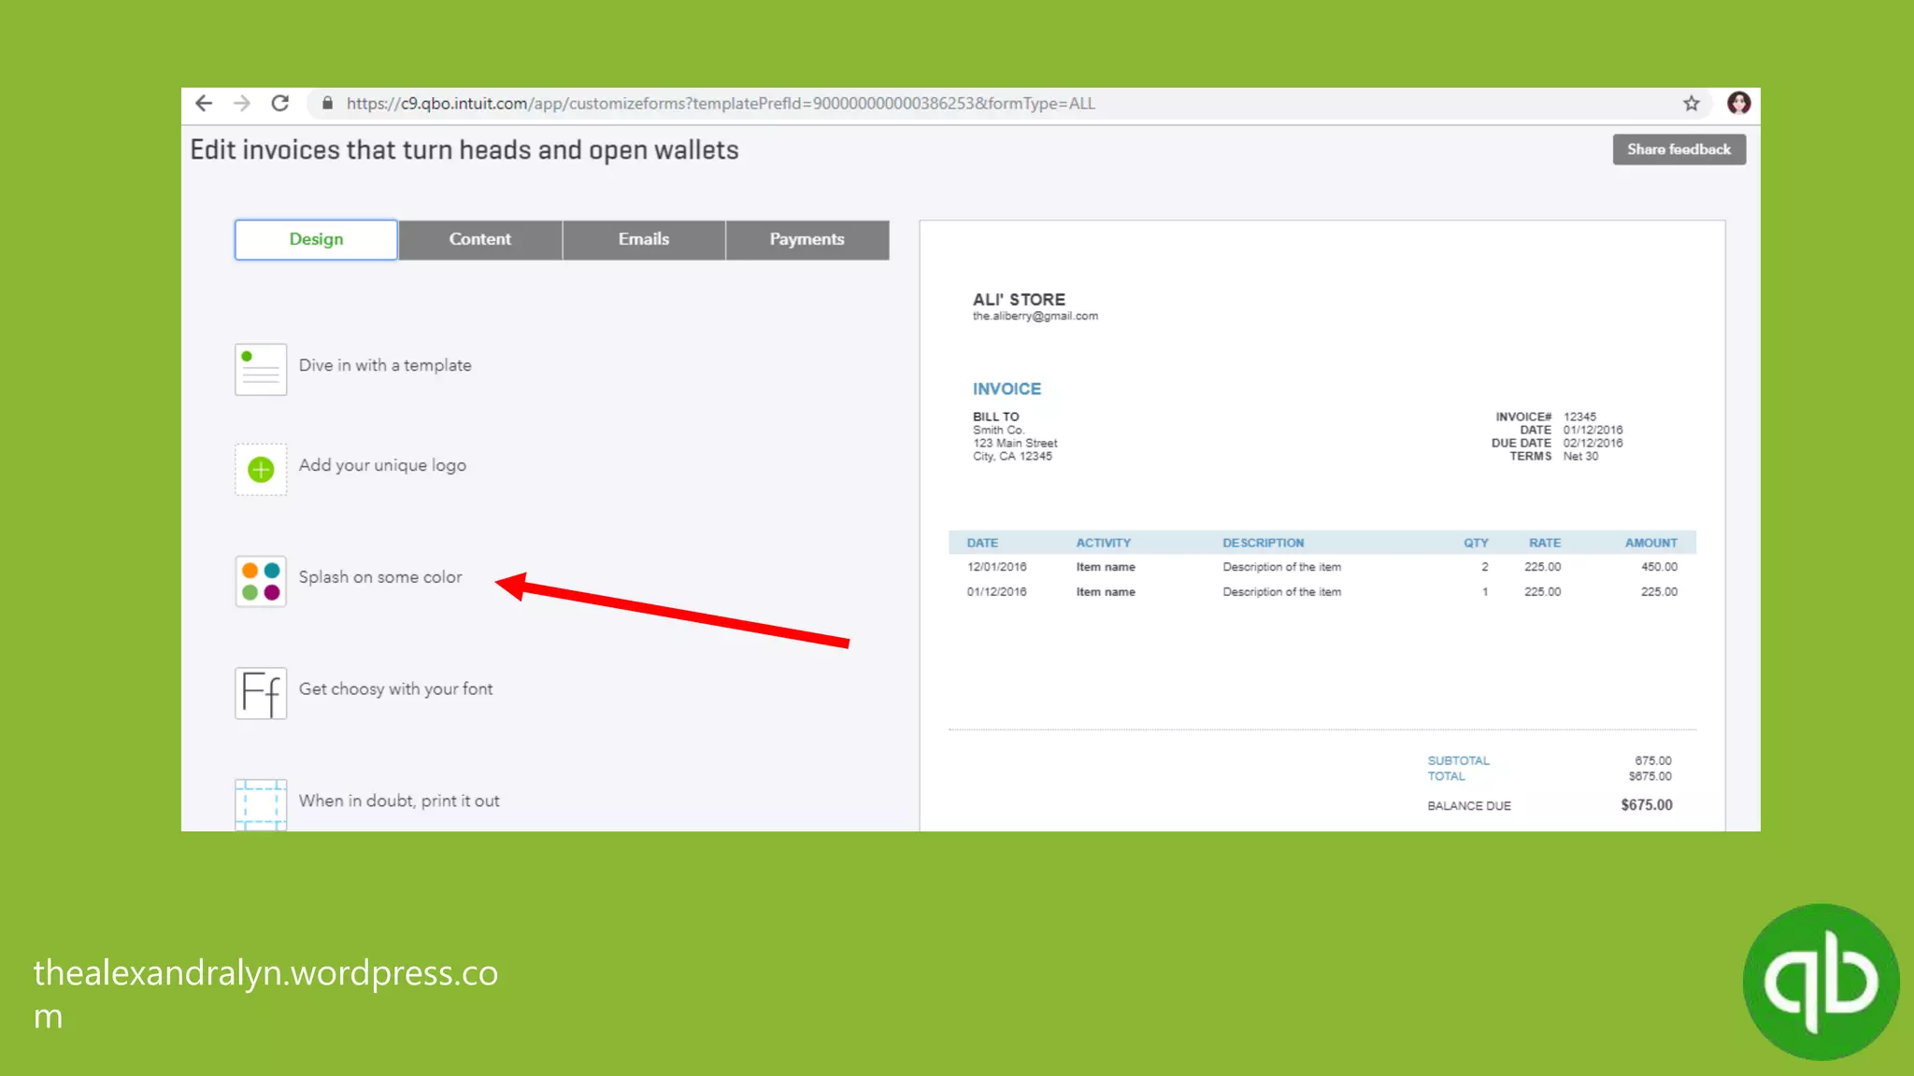Open the Emails tab
This screenshot has width=1914, height=1076.
point(643,239)
